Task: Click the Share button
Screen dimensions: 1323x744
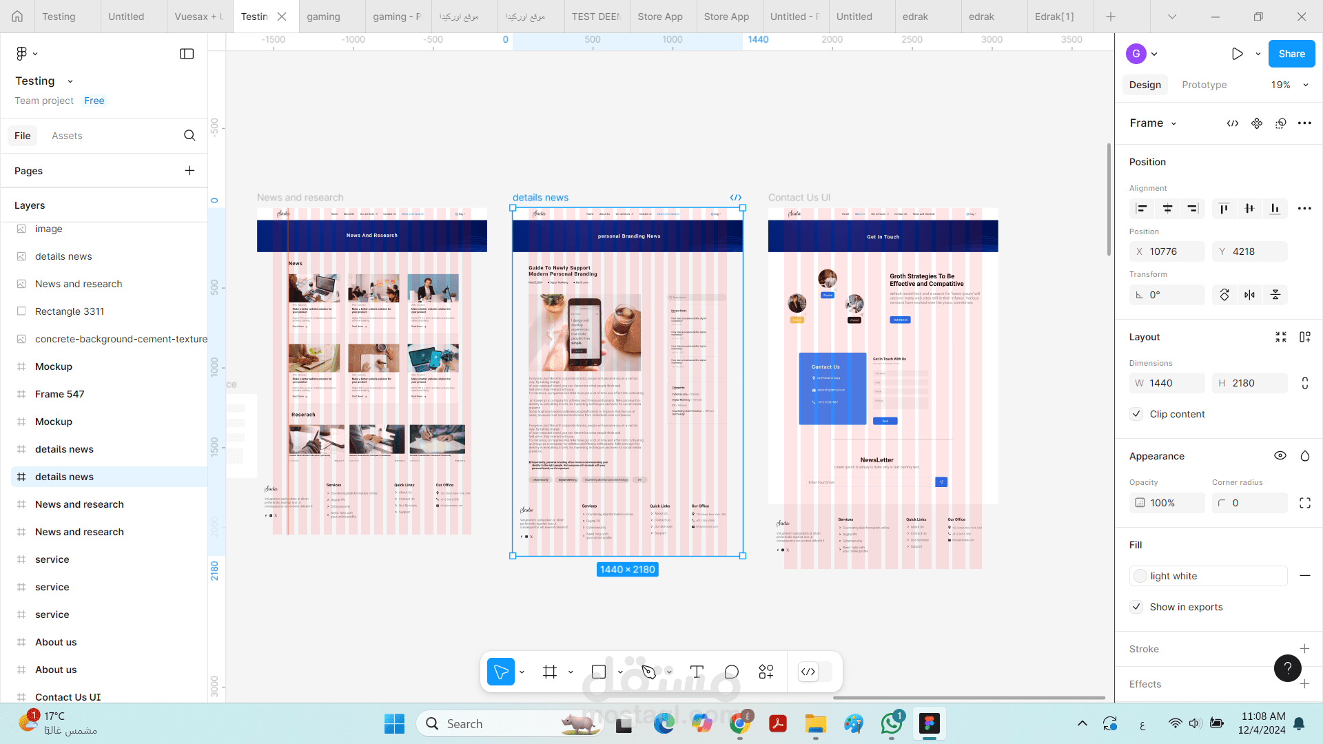Action: pos(1291,54)
